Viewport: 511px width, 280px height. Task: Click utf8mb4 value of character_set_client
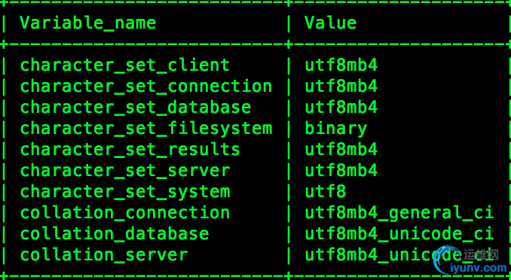[x=341, y=65]
